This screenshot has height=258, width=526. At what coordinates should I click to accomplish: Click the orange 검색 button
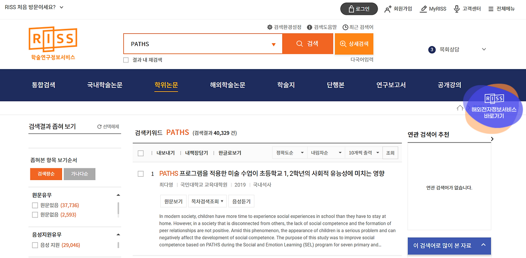click(x=308, y=44)
